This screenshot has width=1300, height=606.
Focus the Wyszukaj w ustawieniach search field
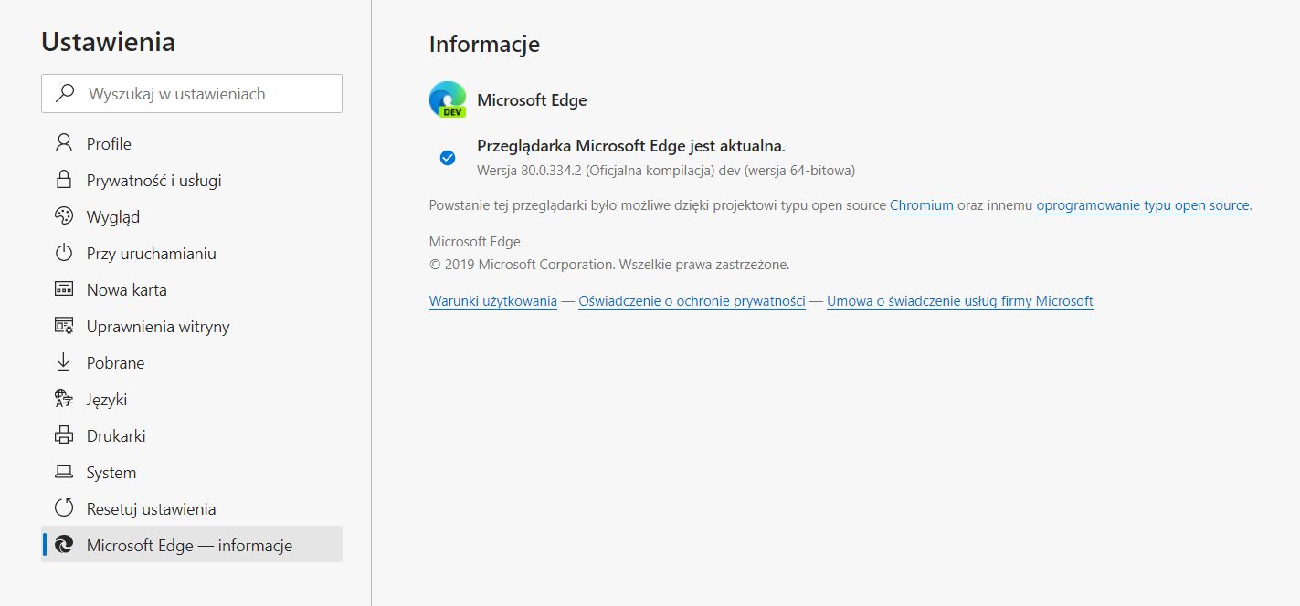(x=192, y=93)
